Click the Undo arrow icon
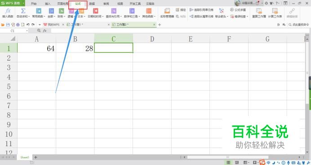 28,25
